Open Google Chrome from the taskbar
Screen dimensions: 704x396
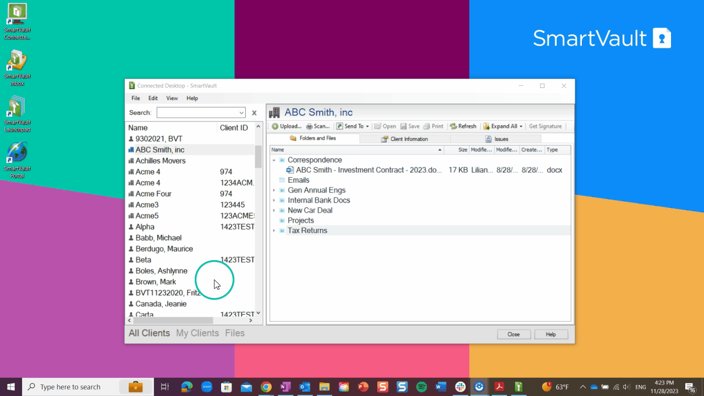pyautogui.click(x=266, y=387)
